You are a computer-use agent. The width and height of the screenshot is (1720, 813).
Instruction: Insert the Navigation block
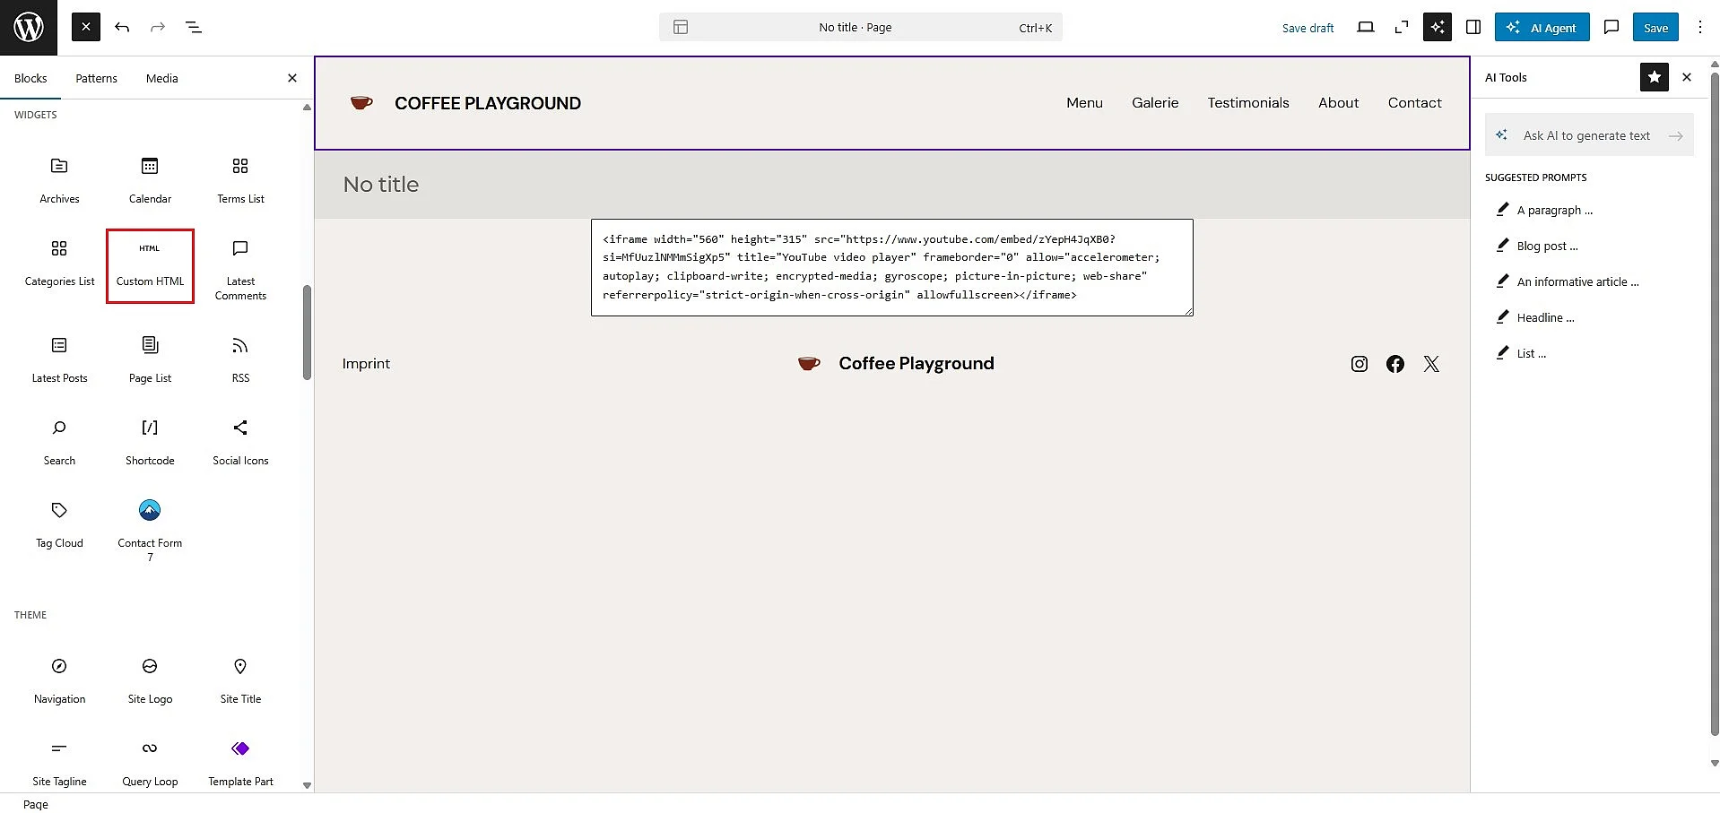(59, 679)
